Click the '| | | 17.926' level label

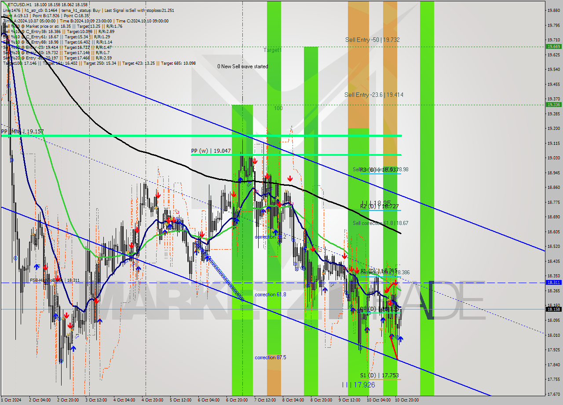pyautogui.click(x=358, y=385)
